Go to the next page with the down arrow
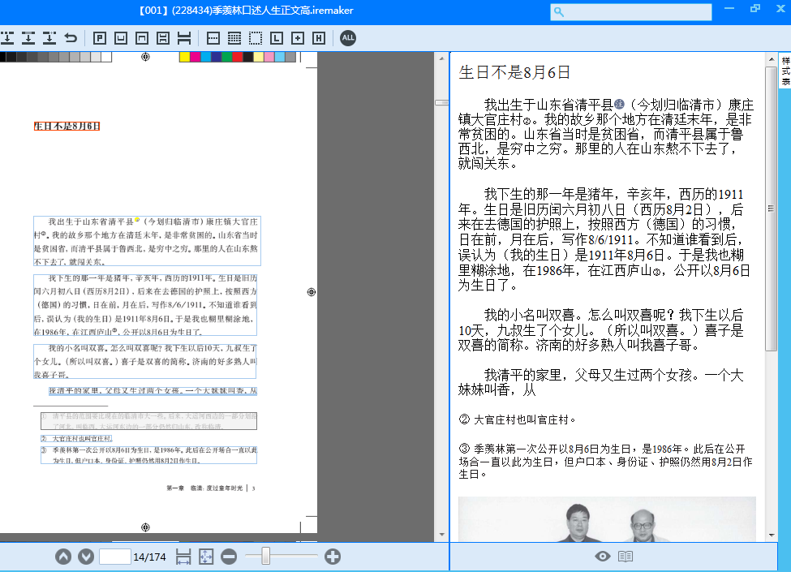Viewport: 791px width, 572px height. 86,557
